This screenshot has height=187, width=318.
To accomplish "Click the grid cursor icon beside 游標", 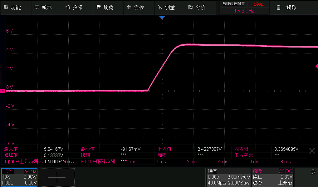I will pos(129,7).
